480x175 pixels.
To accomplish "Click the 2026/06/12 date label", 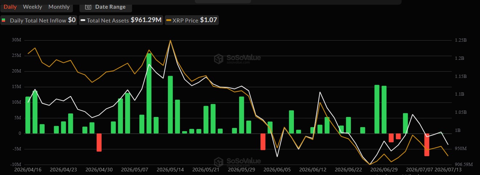I will 312,169.
